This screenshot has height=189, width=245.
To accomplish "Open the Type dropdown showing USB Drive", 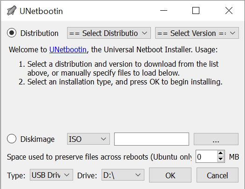I will 51,175.
